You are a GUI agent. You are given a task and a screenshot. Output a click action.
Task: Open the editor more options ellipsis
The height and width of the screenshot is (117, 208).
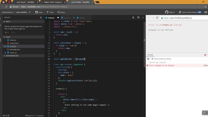[x=143, y=18]
